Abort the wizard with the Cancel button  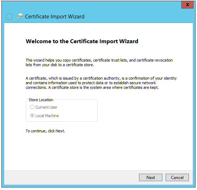click(x=177, y=177)
